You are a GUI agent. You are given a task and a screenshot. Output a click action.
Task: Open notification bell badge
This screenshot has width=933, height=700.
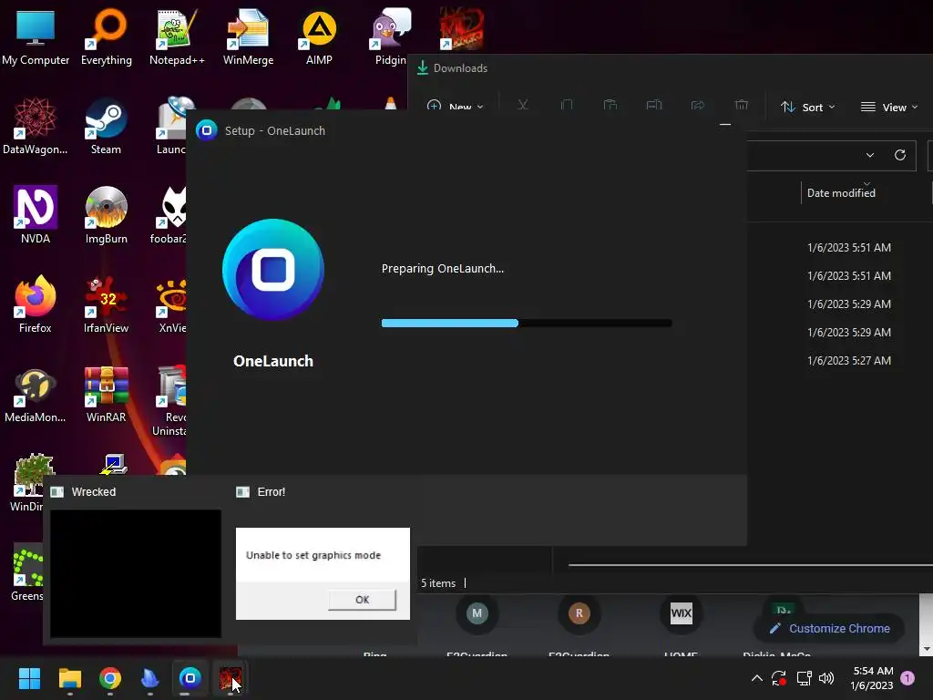[907, 678]
